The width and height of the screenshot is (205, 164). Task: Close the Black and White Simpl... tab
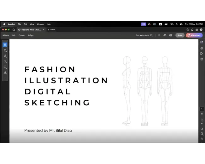(44, 30)
